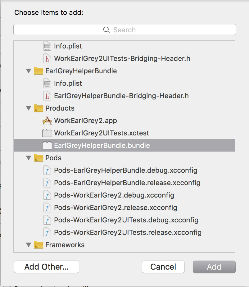
Task: Click the Pods-WorkEarlGrey2UITests.release.xcconfig file icon
Action: [47, 232]
